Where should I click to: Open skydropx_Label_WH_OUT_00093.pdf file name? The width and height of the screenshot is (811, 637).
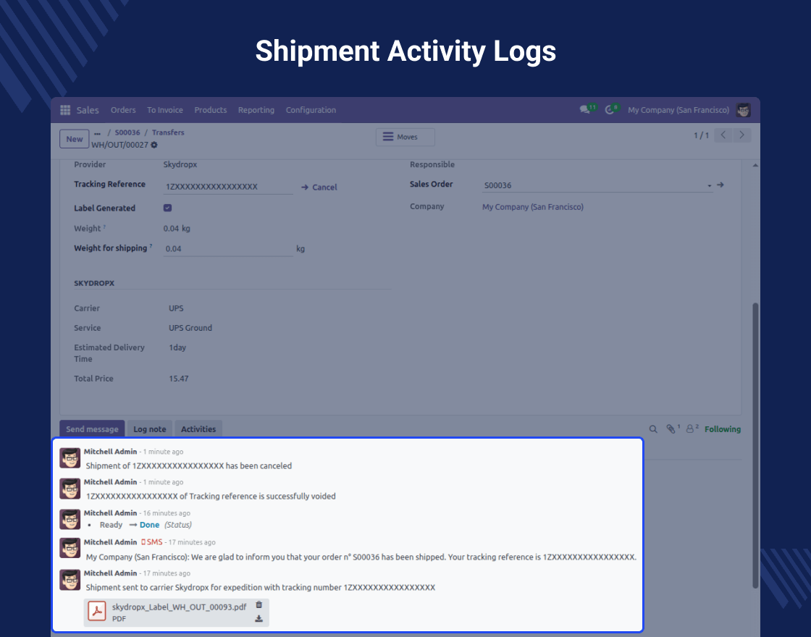(x=179, y=607)
